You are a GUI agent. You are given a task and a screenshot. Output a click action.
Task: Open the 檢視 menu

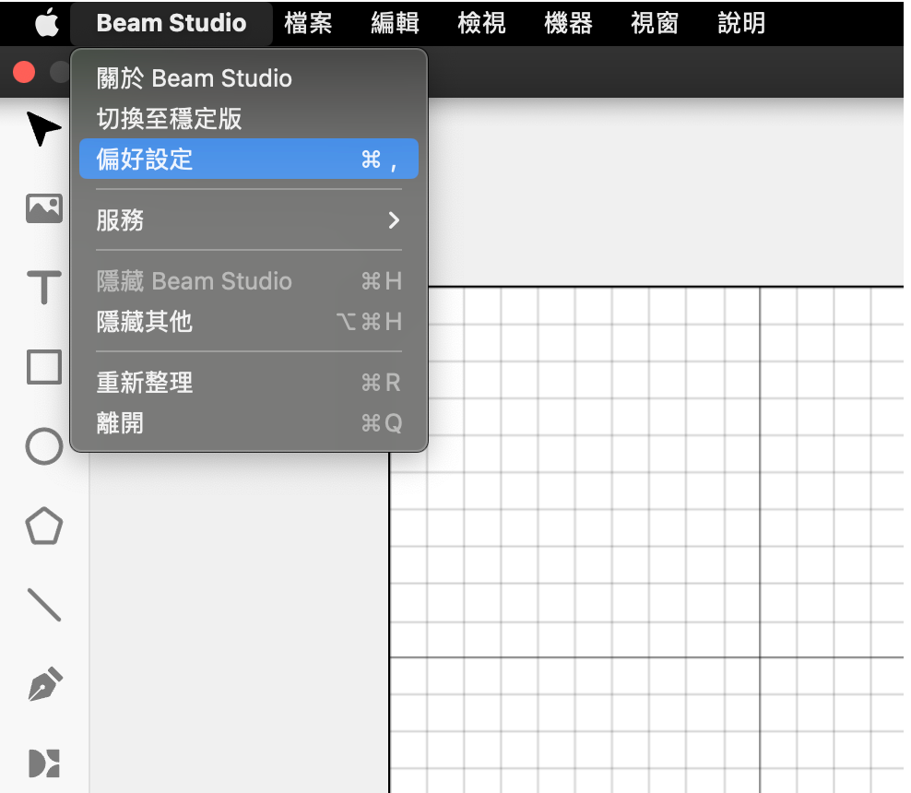tap(481, 23)
